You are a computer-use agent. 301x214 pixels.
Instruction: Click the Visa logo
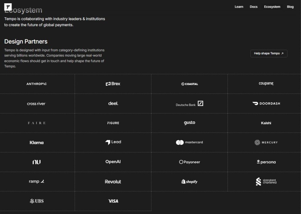[113, 201]
